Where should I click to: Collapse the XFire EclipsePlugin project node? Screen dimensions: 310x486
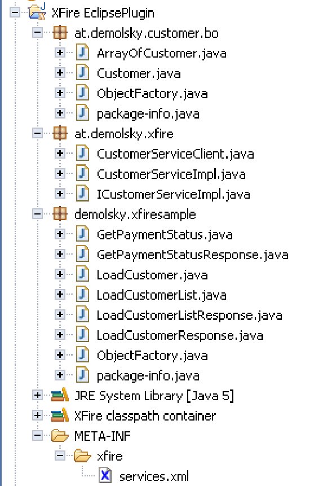pos(15,12)
